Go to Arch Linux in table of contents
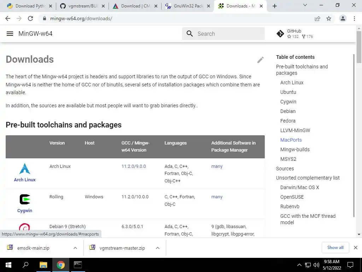The height and width of the screenshot is (272, 362). coord(292,83)
